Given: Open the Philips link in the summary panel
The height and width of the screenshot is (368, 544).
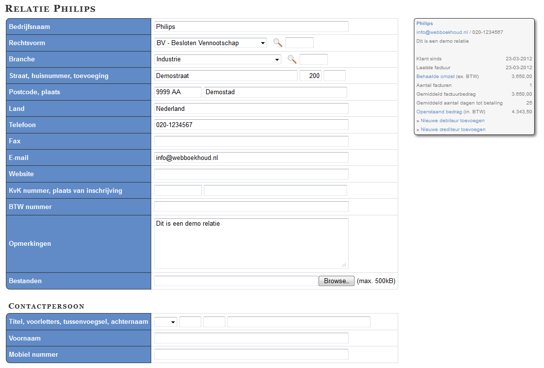Looking at the screenshot, I should click(425, 24).
